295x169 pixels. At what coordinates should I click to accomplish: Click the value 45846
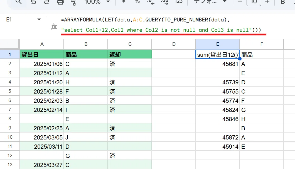230,119
